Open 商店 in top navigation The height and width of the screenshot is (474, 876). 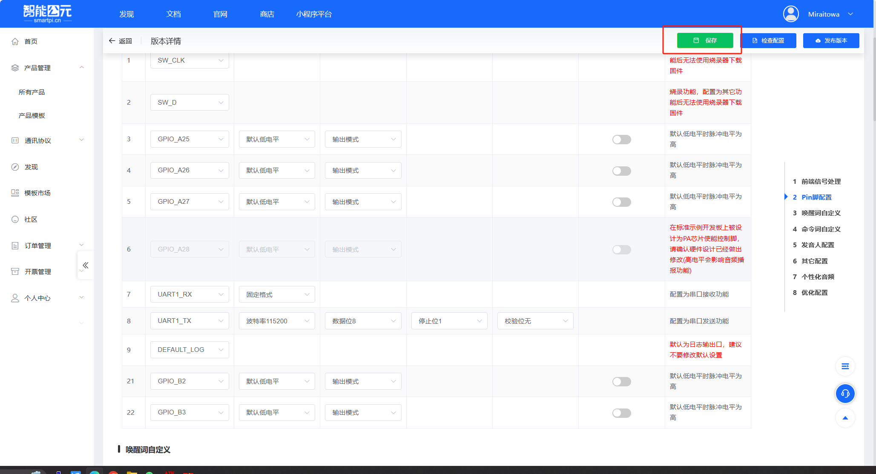click(267, 14)
